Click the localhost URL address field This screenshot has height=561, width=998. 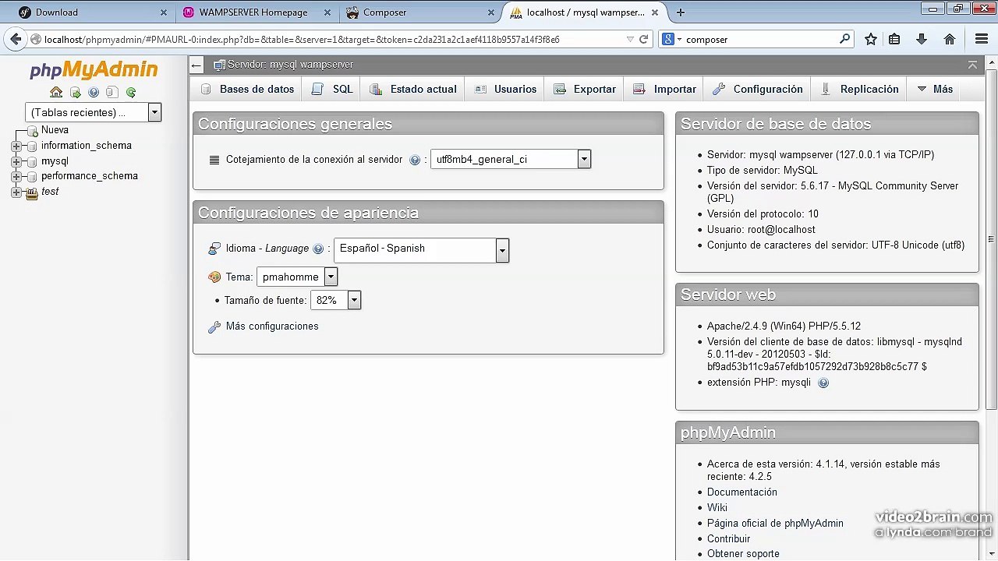[x=331, y=39]
